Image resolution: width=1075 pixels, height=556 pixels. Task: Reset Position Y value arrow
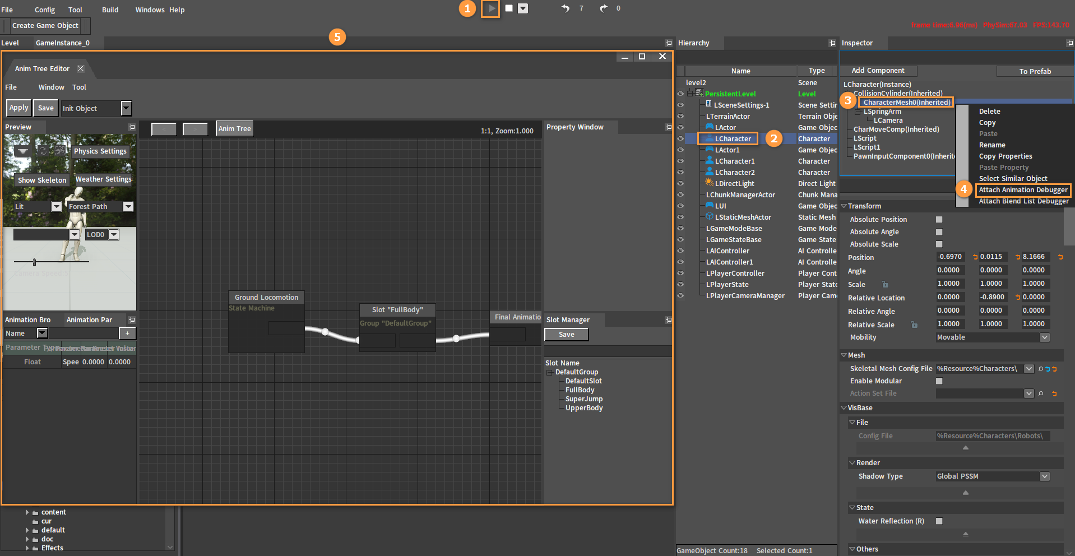(1017, 257)
